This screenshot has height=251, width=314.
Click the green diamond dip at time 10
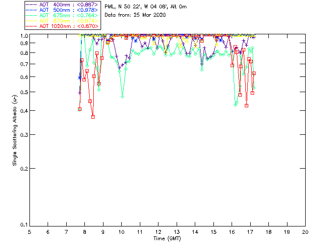[x=122, y=97]
